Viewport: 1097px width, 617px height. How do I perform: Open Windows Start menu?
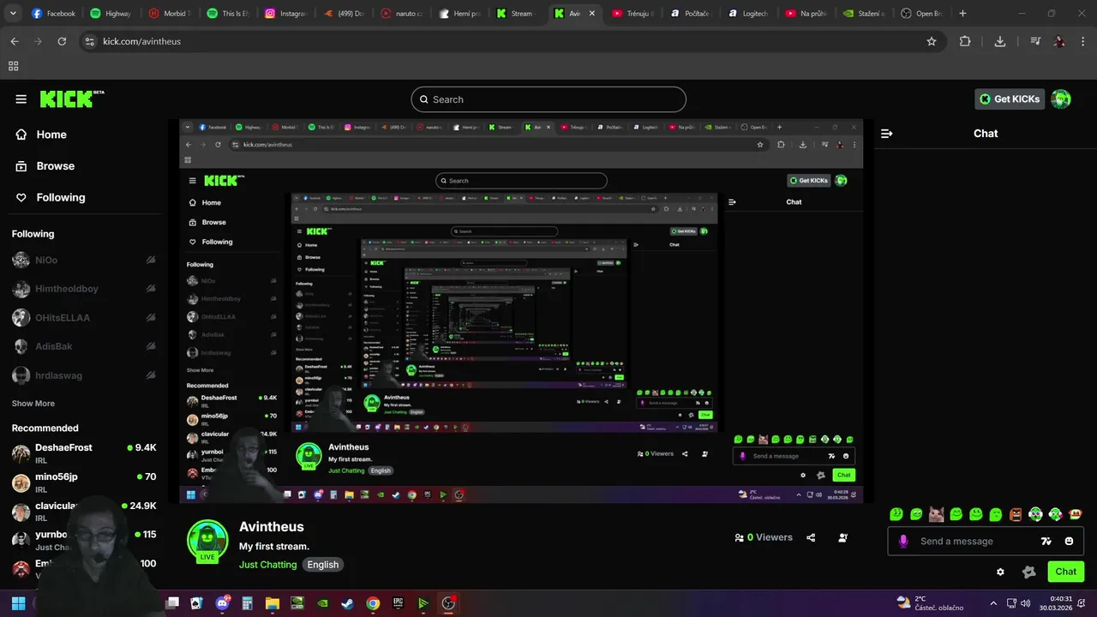click(18, 603)
